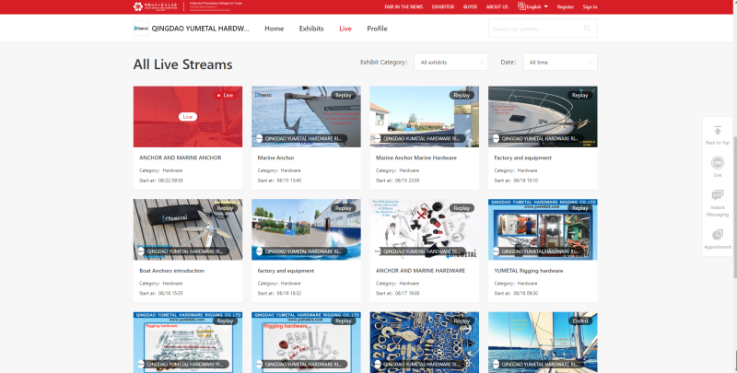The image size is (737, 373).
Task: Open the Profile tab
Action: (x=377, y=29)
